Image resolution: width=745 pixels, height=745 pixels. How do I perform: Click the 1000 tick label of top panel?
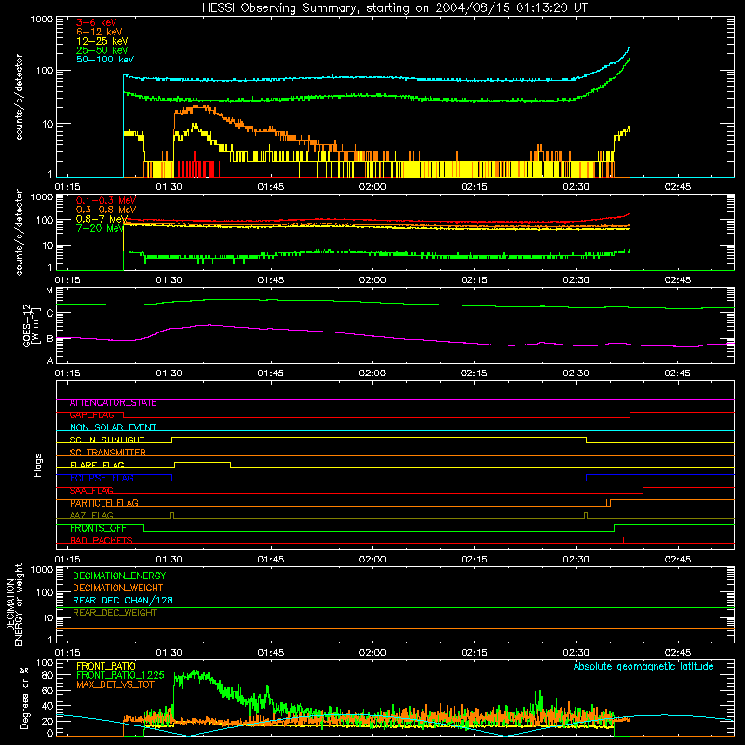[42, 20]
